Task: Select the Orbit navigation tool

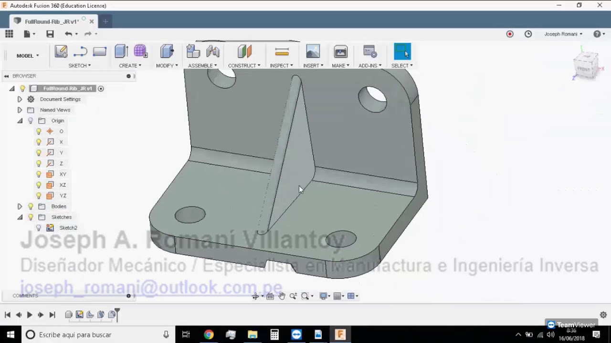Action: pos(256,296)
